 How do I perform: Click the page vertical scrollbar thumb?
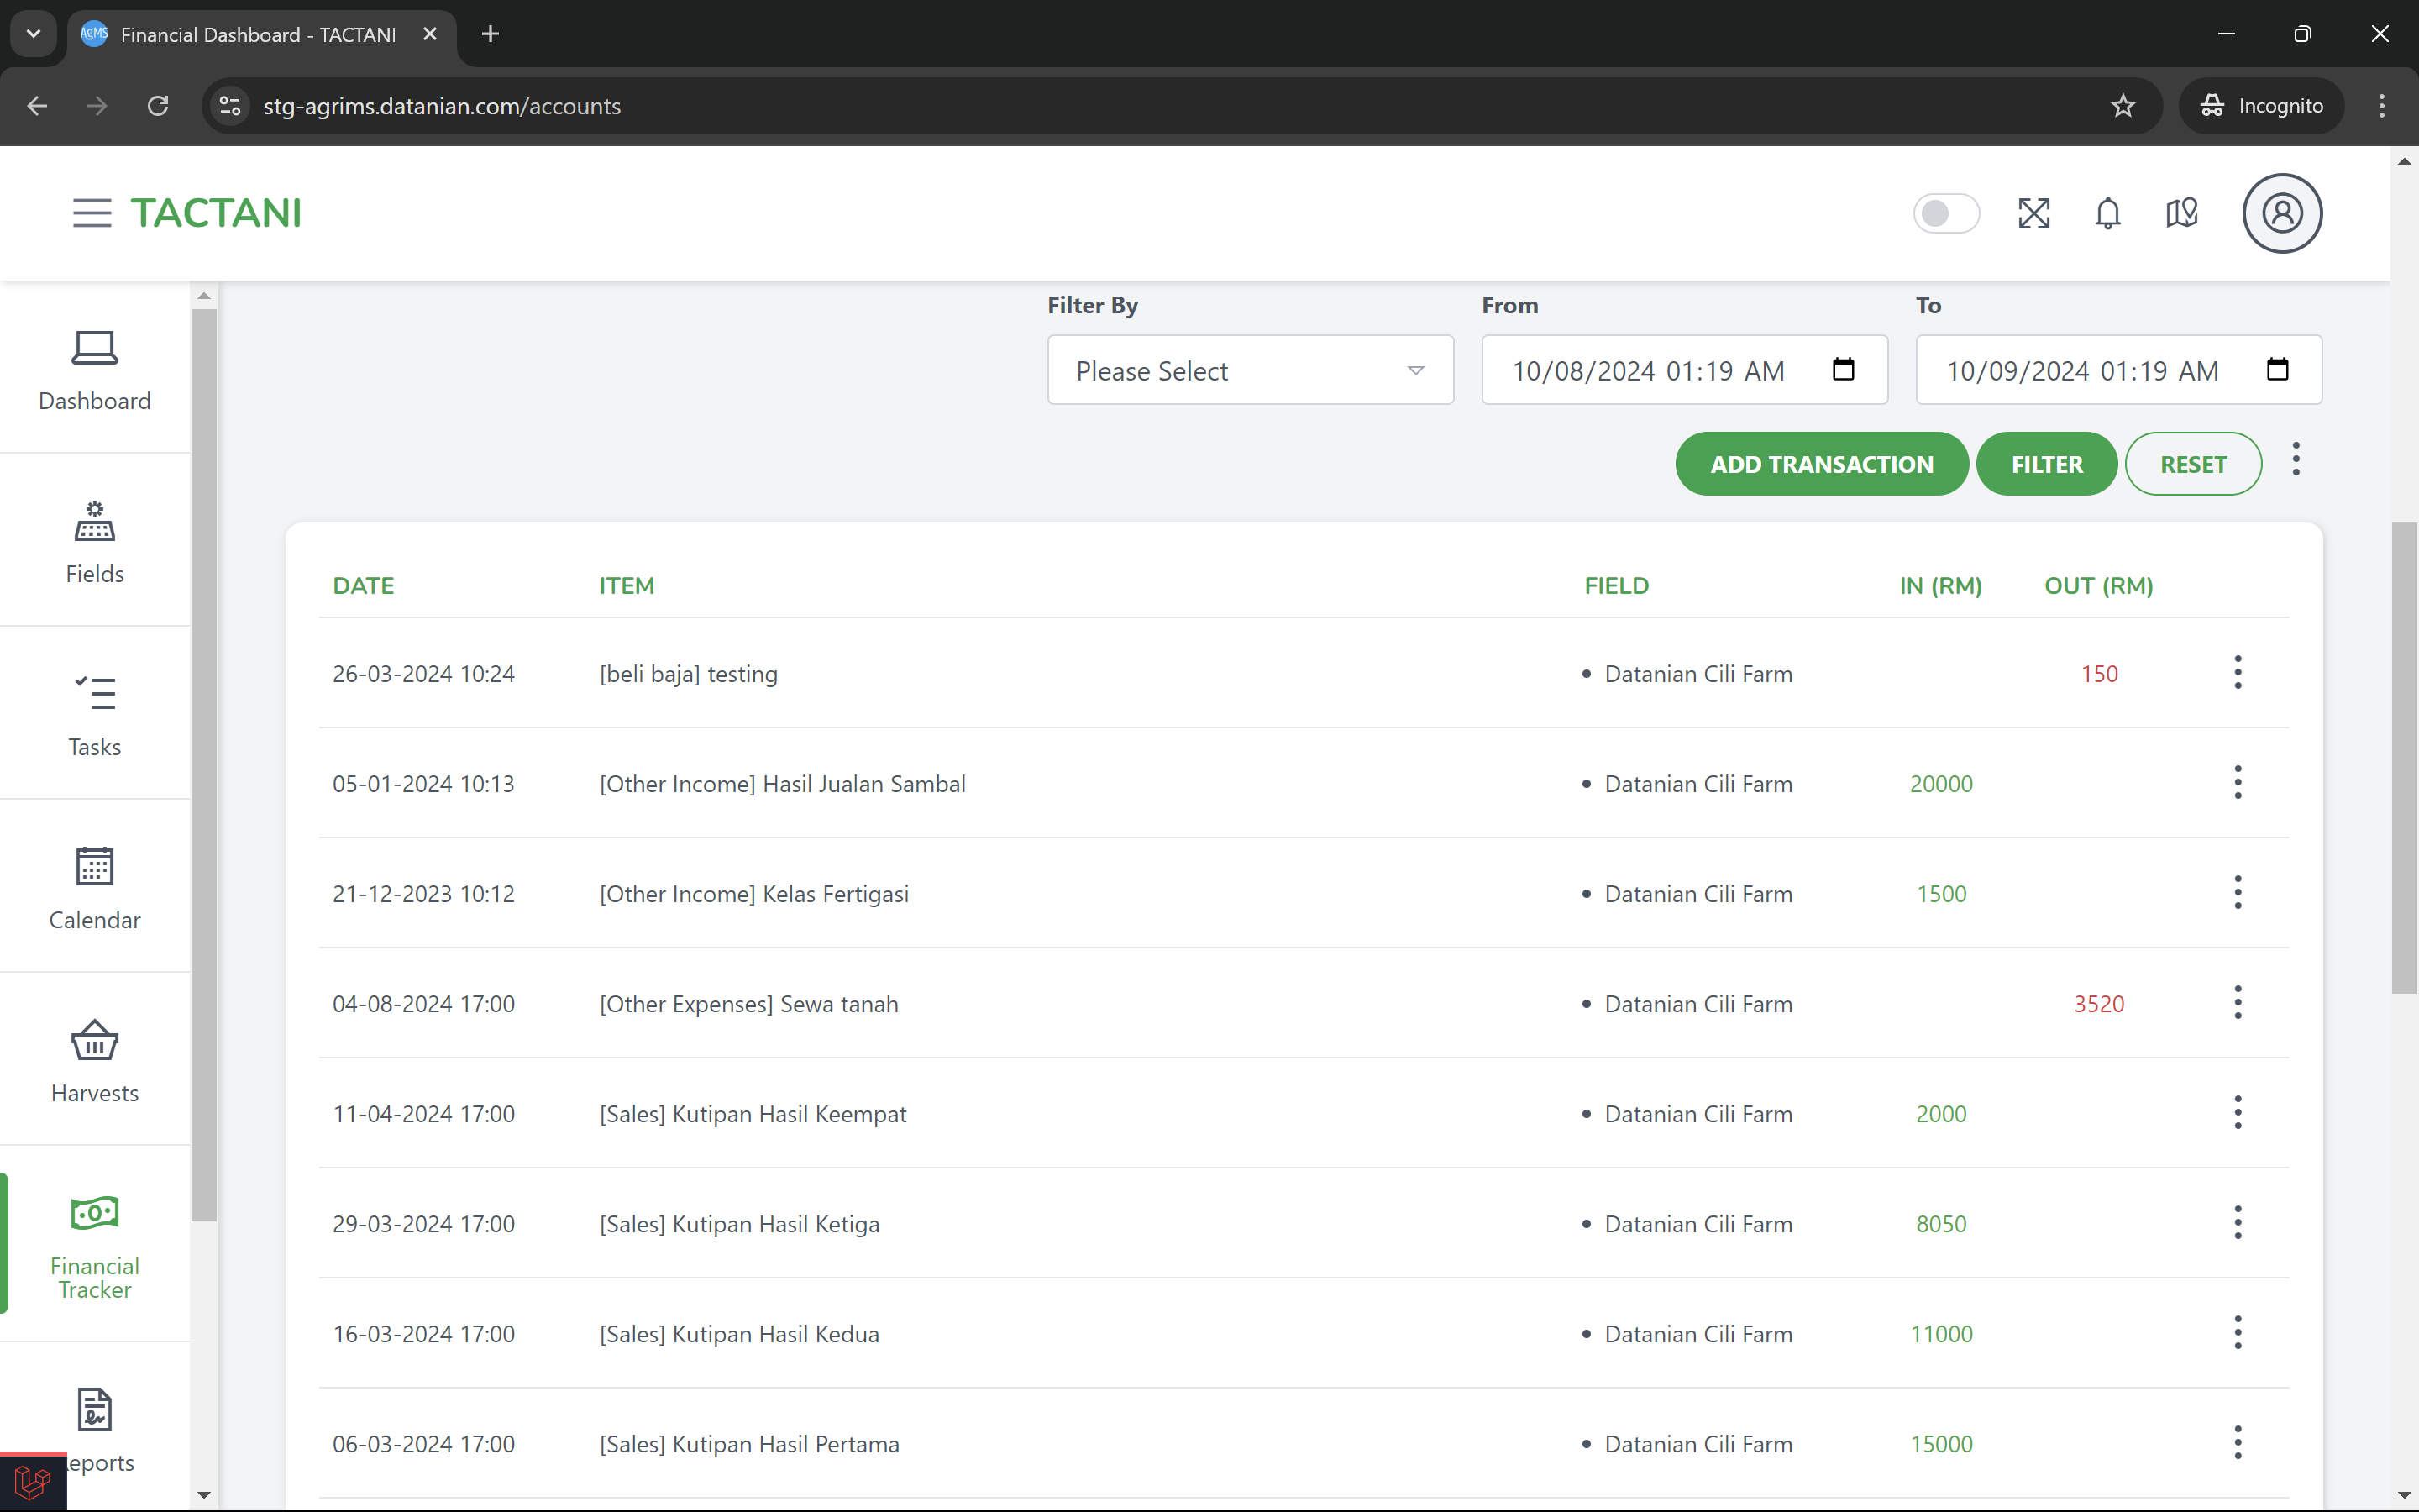tap(2404, 757)
